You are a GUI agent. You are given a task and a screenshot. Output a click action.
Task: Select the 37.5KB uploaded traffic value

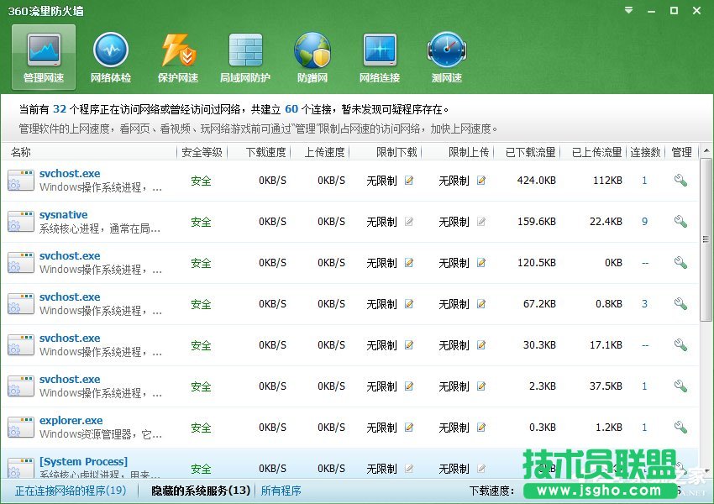[606, 386]
